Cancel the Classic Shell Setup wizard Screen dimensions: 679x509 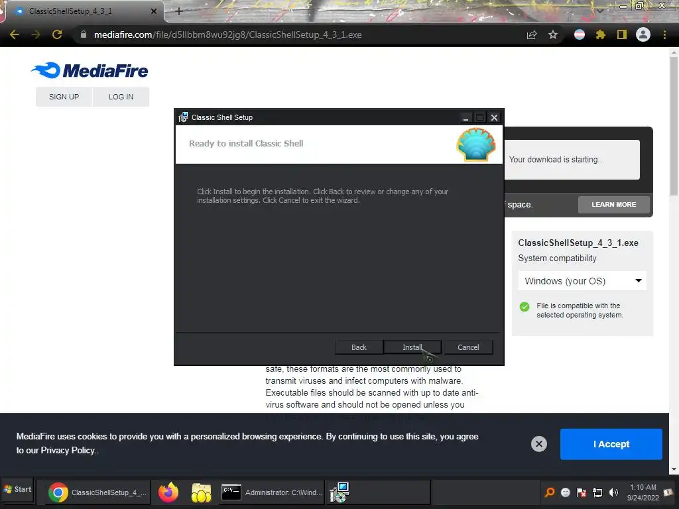pos(468,347)
